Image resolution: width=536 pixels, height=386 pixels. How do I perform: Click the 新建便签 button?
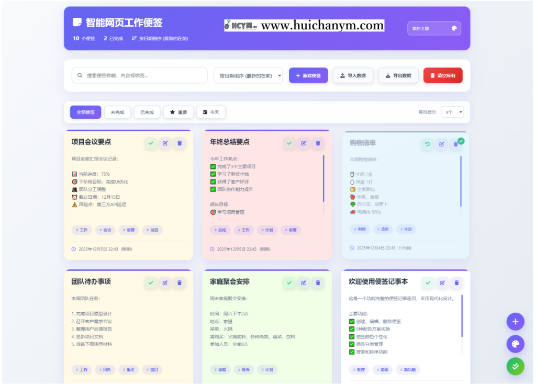click(x=308, y=75)
